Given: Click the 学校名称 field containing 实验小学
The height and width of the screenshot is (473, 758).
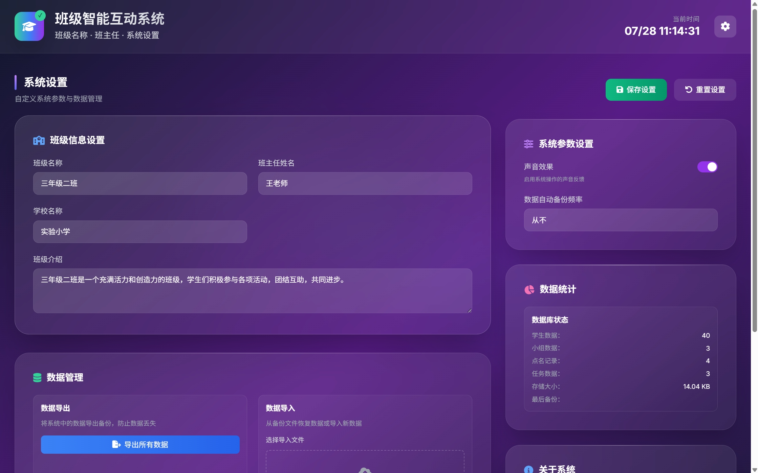Looking at the screenshot, I should (x=140, y=232).
